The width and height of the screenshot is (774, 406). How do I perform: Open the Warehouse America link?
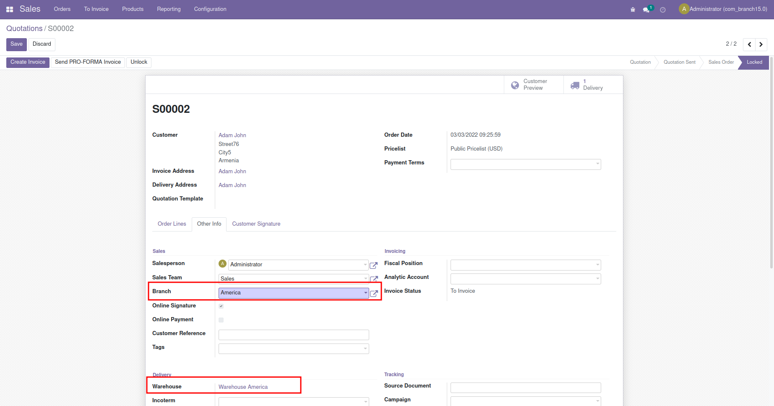[243, 387]
